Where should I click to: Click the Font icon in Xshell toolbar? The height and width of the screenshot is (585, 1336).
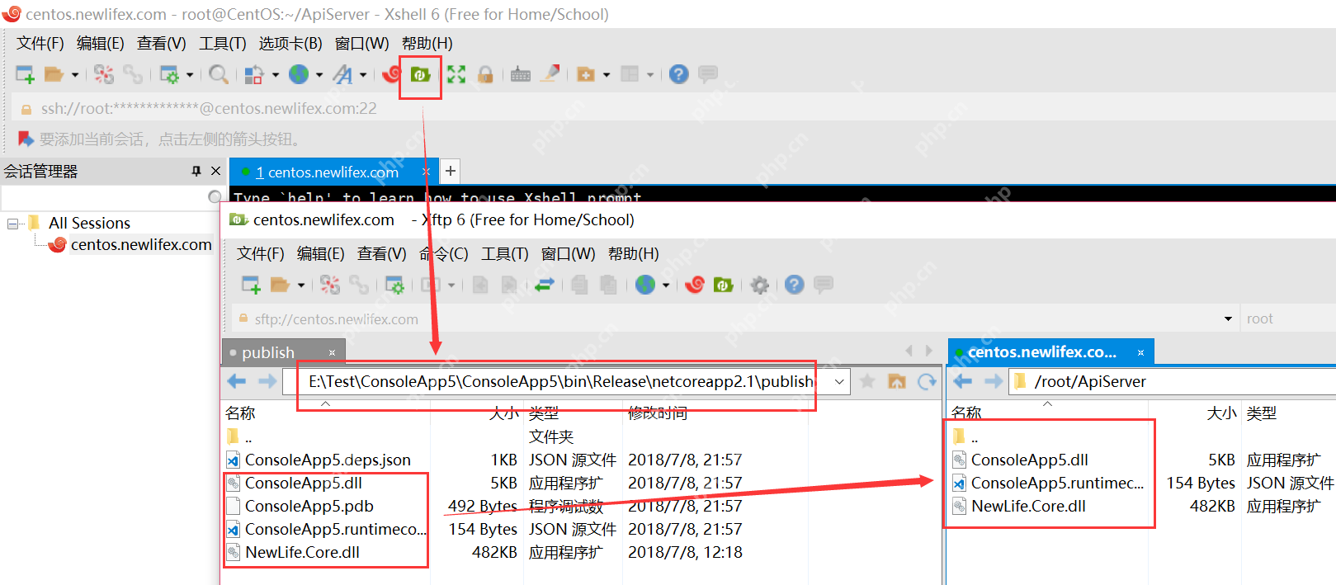(343, 74)
